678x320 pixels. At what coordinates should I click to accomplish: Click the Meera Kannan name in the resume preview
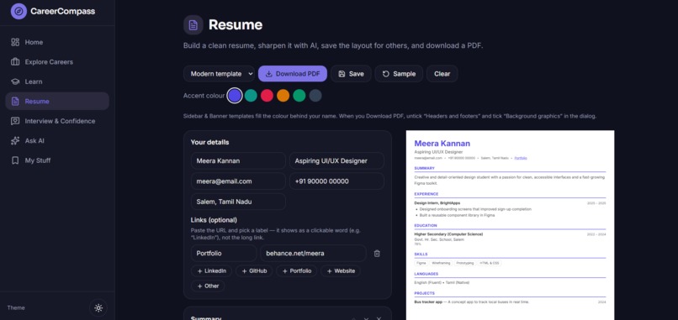(x=442, y=144)
